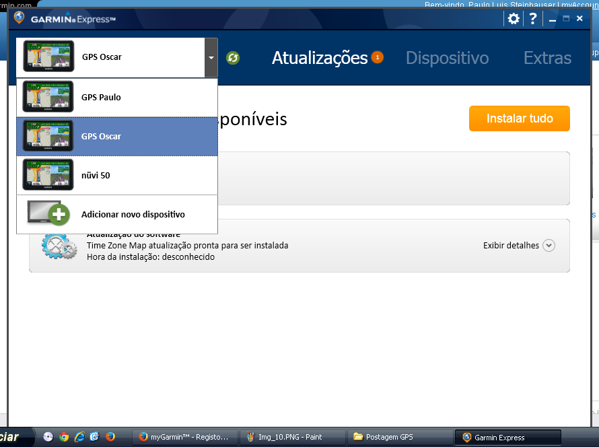599x447 pixels.
Task: Click the orange updates badge
Action: pos(378,57)
